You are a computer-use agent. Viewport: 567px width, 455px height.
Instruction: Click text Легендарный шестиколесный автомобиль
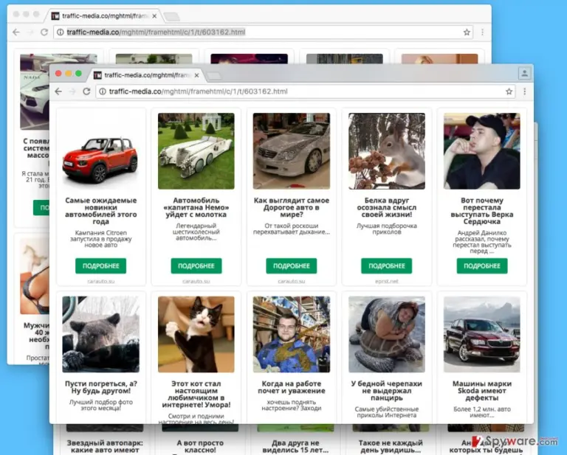tap(196, 232)
